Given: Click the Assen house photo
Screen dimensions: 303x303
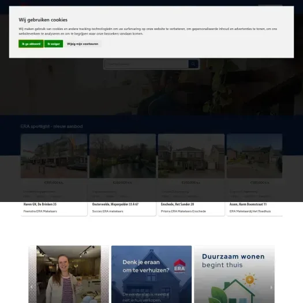Looking at the screenshot, I should (255, 156).
